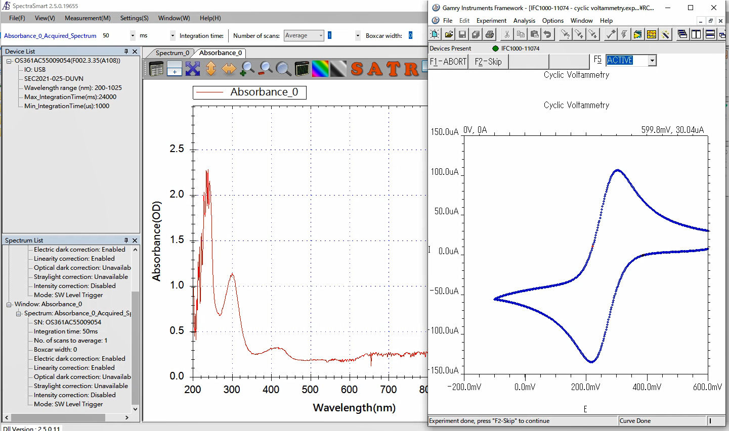The width and height of the screenshot is (729, 431).
Task: Click the F2-Skip button
Action: coord(488,62)
